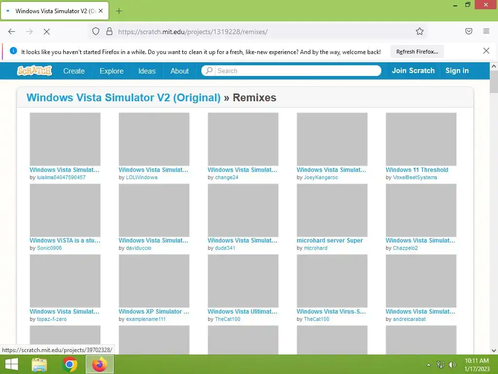The width and height of the screenshot is (498, 374).
Task: Open thumbnail above Windows 11 Threshold
Action: 421,139
